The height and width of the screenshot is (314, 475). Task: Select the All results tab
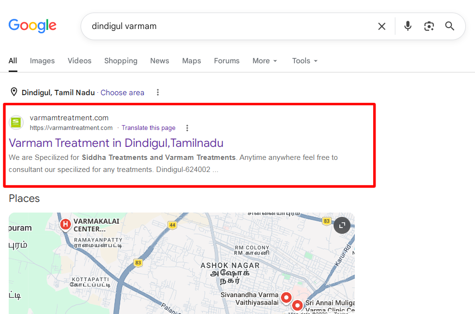point(13,61)
